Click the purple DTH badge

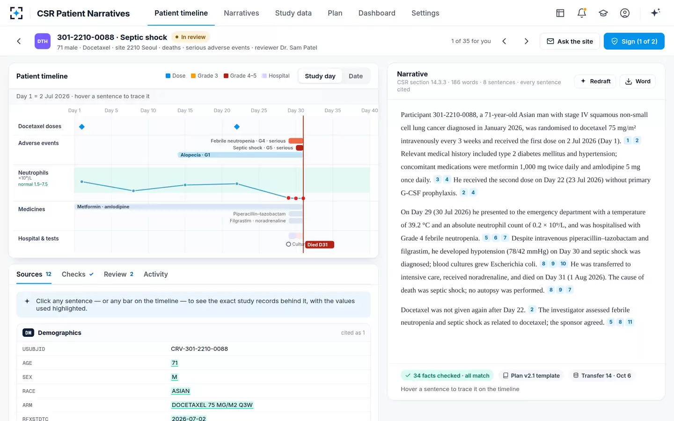pyautogui.click(x=43, y=41)
